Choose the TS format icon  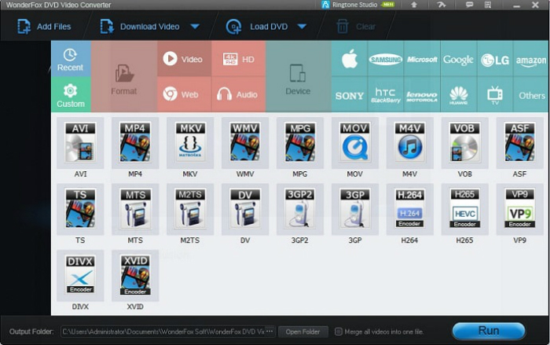click(80, 209)
